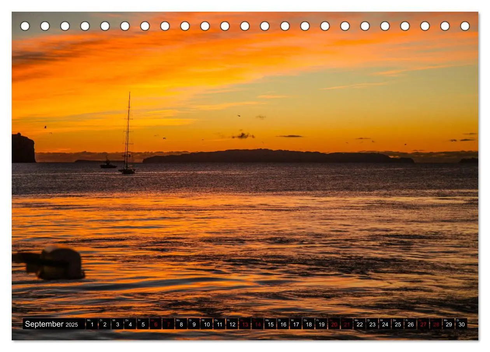The width and height of the screenshot is (490, 352).
Task: Click the long island silhouette on the horizon
Action: pos(278,156)
